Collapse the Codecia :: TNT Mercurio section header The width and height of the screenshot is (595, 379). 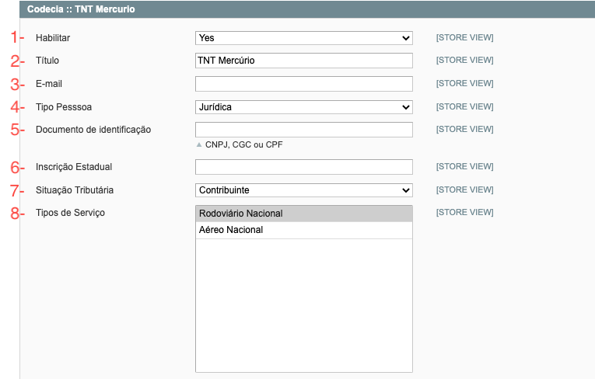[x=82, y=9]
